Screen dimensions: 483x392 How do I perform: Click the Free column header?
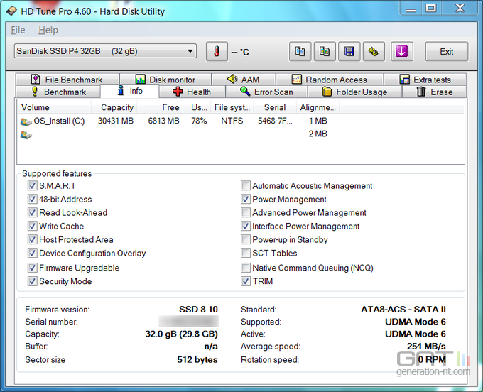click(x=161, y=107)
